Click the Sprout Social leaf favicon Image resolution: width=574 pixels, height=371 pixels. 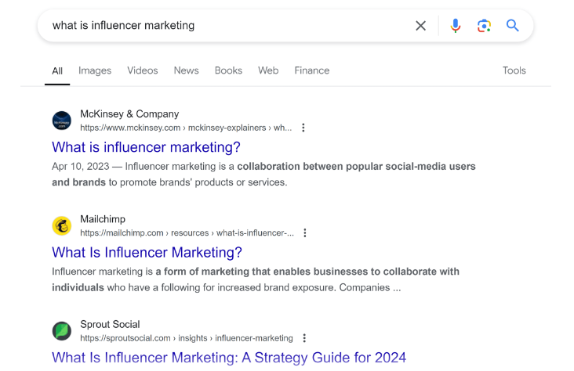(x=62, y=331)
